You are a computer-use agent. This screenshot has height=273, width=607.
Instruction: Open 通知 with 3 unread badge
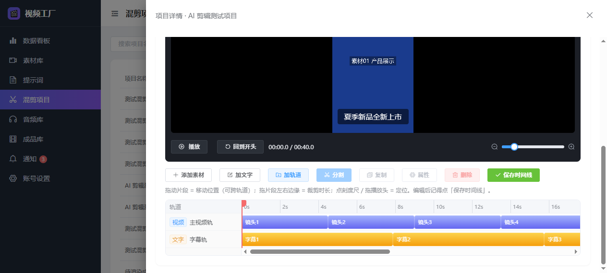[50, 159]
